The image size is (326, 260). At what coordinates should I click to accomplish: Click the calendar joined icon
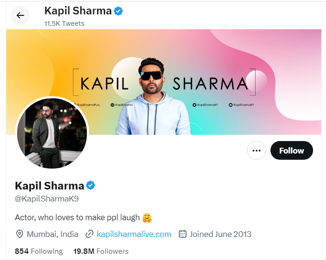click(x=182, y=234)
